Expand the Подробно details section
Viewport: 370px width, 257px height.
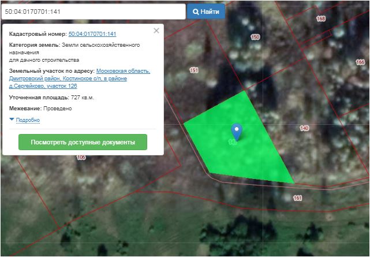point(28,120)
